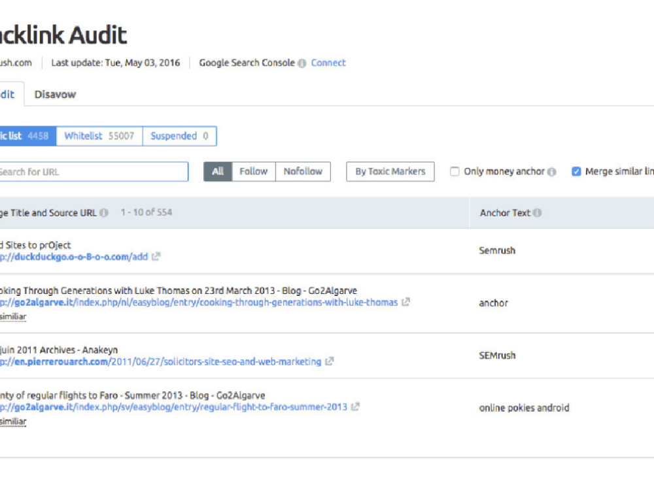Click the 'juin 2011 Archives - Anakeyn' title
This screenshot has width=654, height=490.
click(x=59, y=350)
